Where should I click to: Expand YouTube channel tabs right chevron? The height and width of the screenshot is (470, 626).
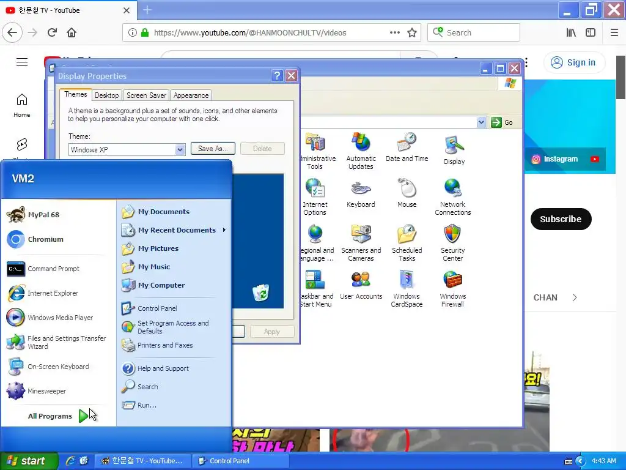point(575,297)
